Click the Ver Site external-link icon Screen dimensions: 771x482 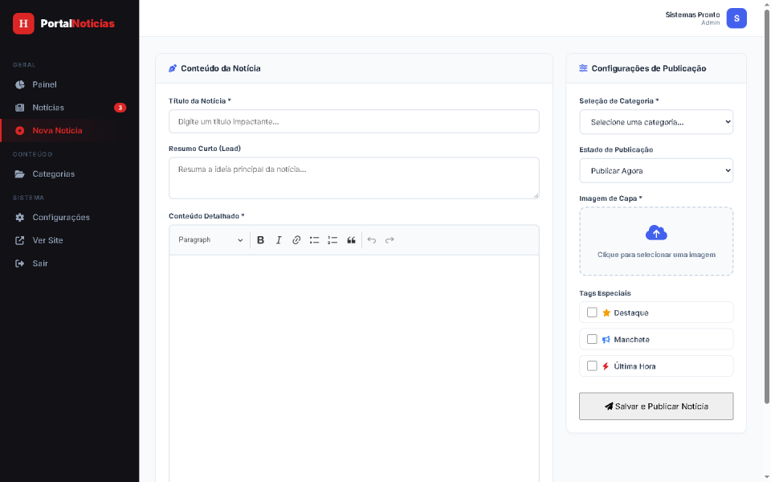pos(19,240)
